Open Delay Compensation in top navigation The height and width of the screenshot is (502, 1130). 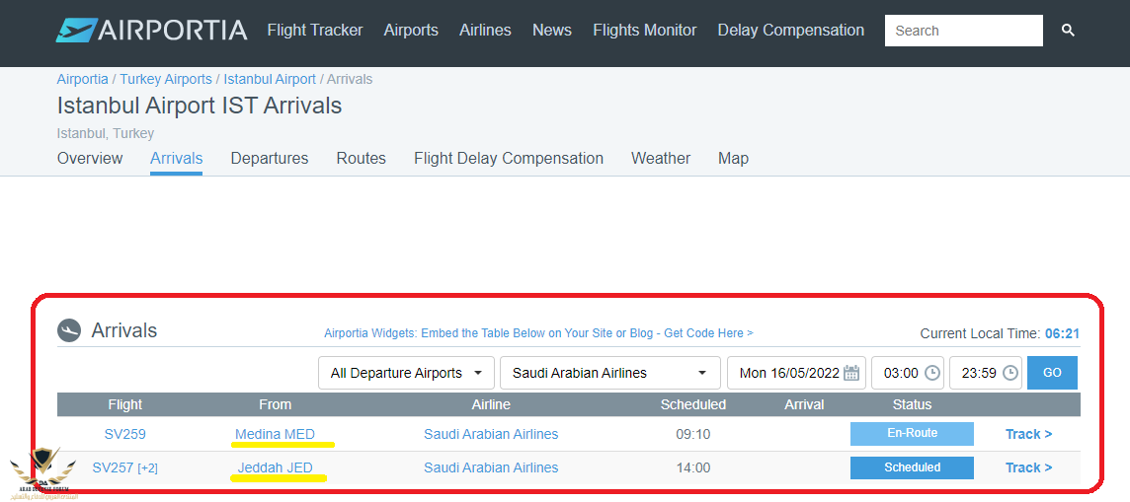click(x=790, y=31)
